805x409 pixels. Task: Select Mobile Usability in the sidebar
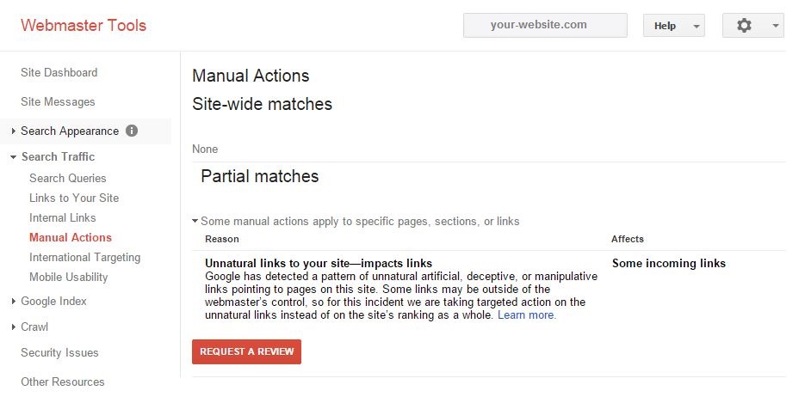pos(69,278)
